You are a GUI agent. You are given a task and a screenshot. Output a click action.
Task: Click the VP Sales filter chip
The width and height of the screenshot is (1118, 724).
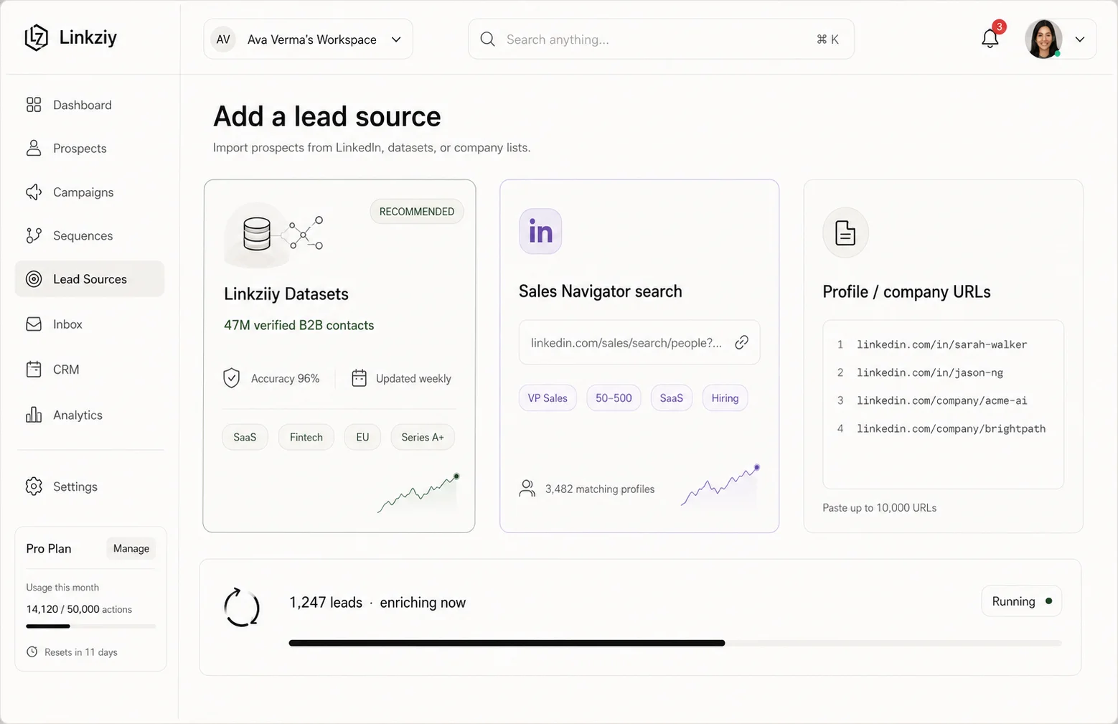548,398
